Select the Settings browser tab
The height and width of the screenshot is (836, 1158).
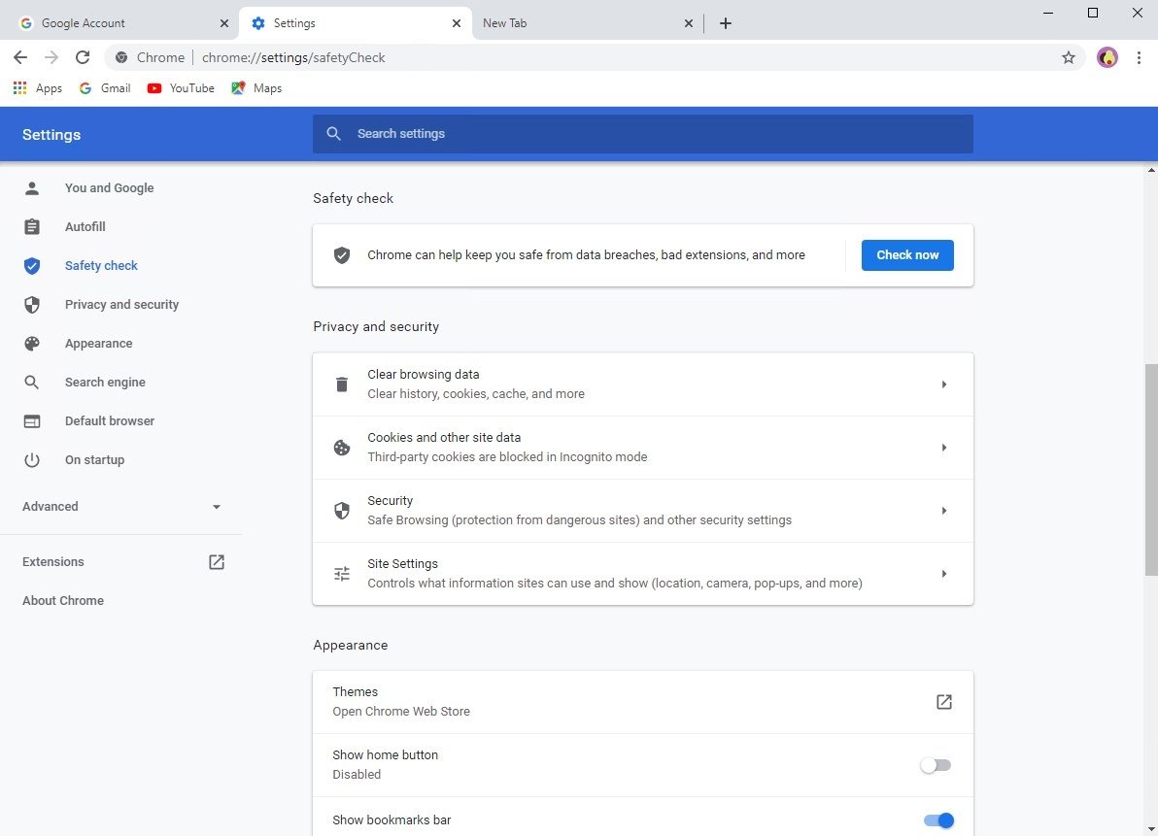[355, 23]
